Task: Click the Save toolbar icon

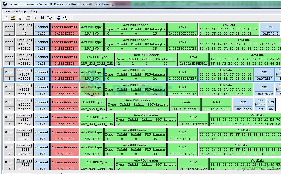Action: 20,18
